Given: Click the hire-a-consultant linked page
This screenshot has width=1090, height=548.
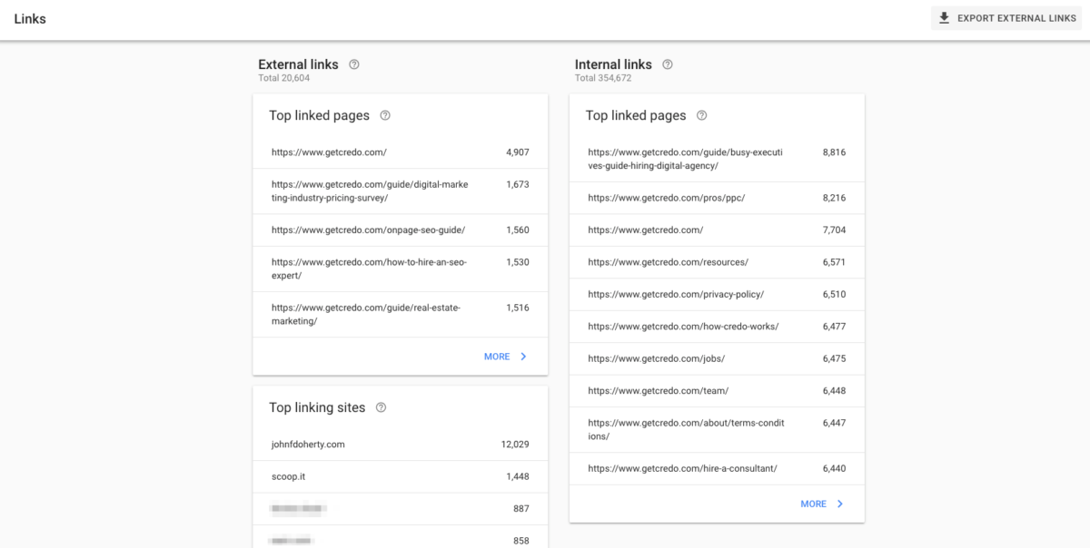Looking at the screenshot, I should coord(684,468).
